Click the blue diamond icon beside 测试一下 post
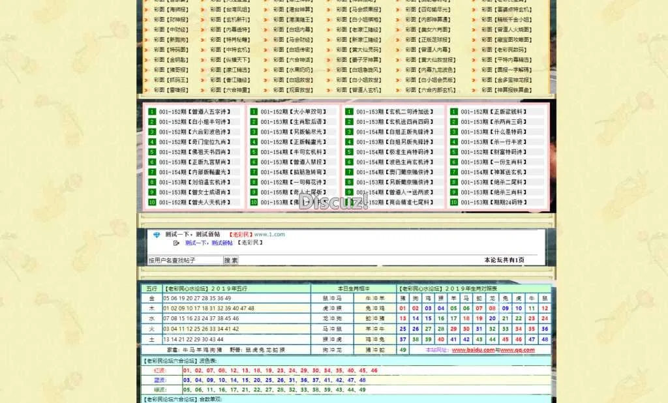Image resolution: width=668 pixels, height=403 pixels. [157, 235]
